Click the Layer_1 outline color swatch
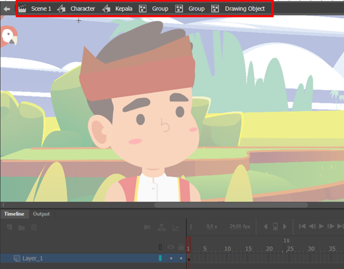 (160, 258)
